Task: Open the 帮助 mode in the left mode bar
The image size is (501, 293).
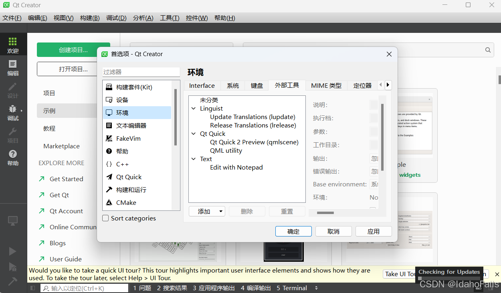Action: [x=13, y=158]
